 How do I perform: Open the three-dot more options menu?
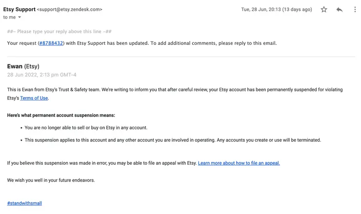coord(355,9)
